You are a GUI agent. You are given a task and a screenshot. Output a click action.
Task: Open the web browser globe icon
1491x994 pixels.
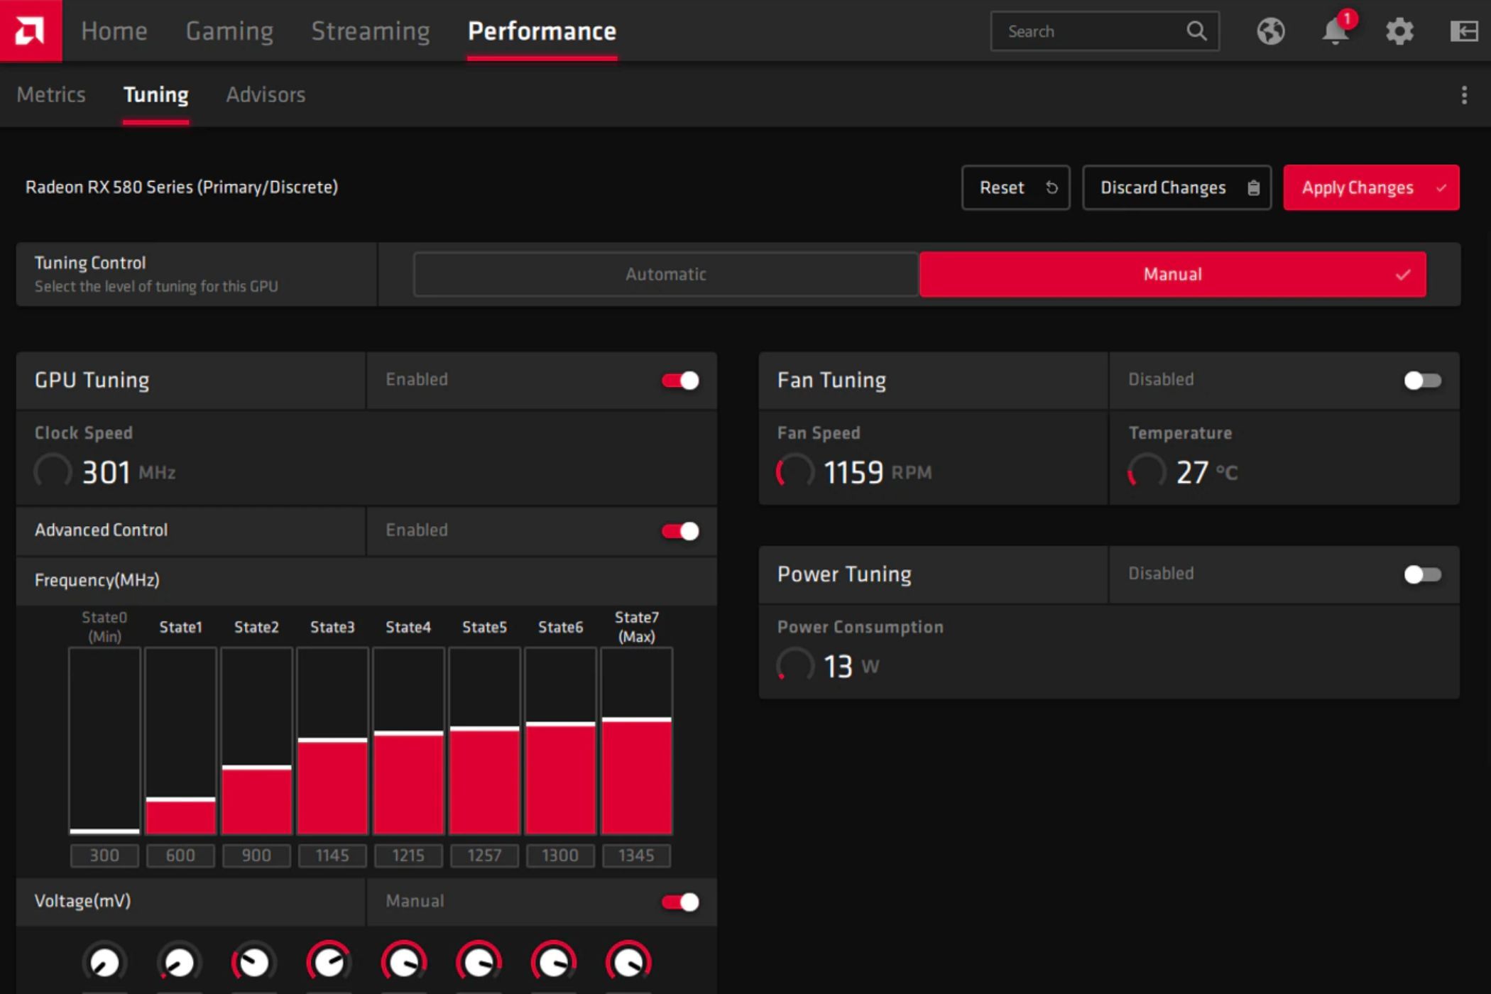click(1270, 31)
